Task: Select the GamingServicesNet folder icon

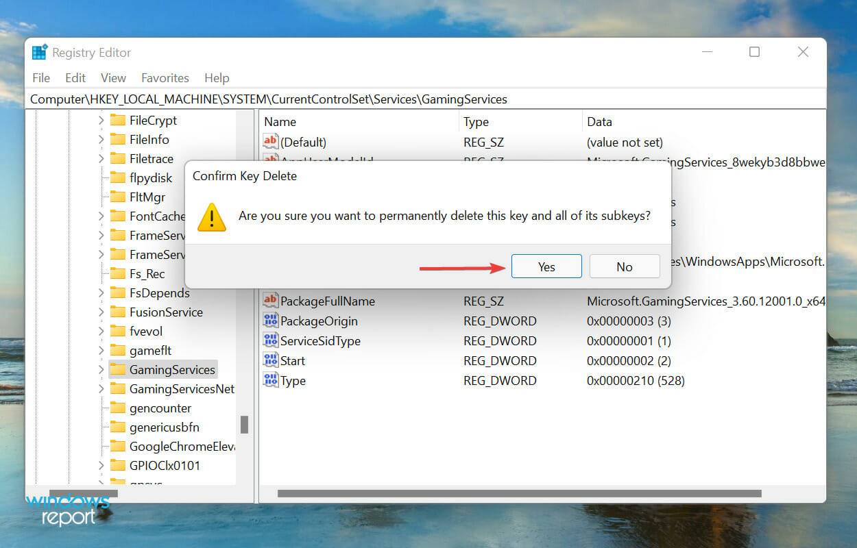Action: [118, 388]
